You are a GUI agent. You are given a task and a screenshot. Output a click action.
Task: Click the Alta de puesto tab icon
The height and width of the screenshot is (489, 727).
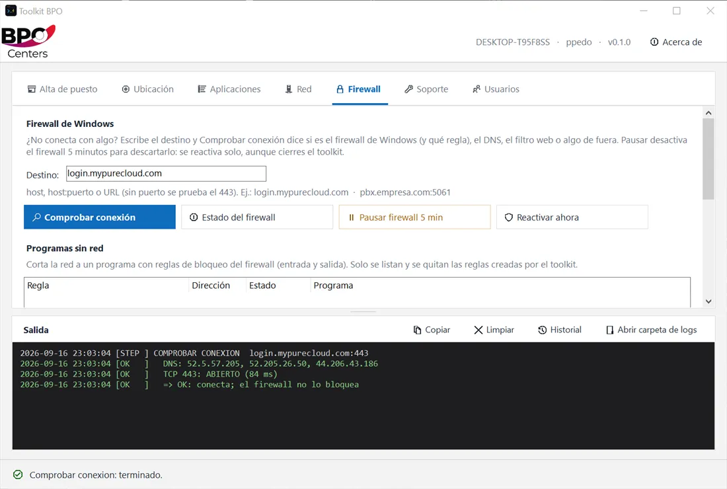pyautogui.click(x=32, y=89)
